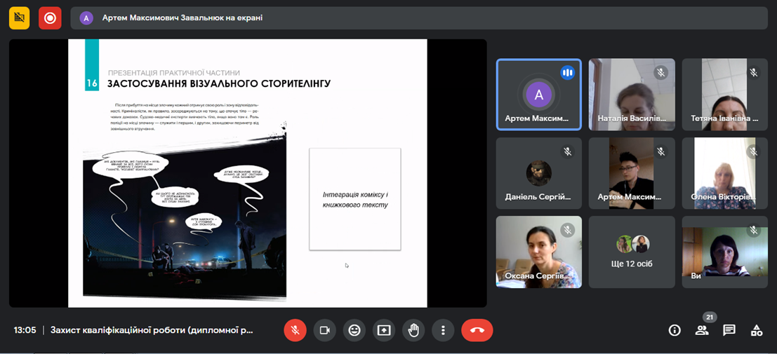This screenshot has height=354, width=777.
Task: Click the purple avatar in the presenter banner
Action: 86,18
